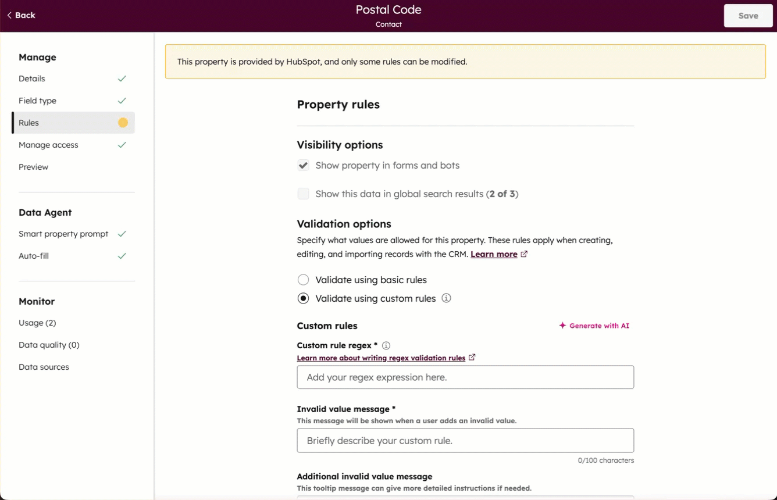
Task: Click the Invalid value message text box
Action: pyautogui.click(x=465, y=440)
